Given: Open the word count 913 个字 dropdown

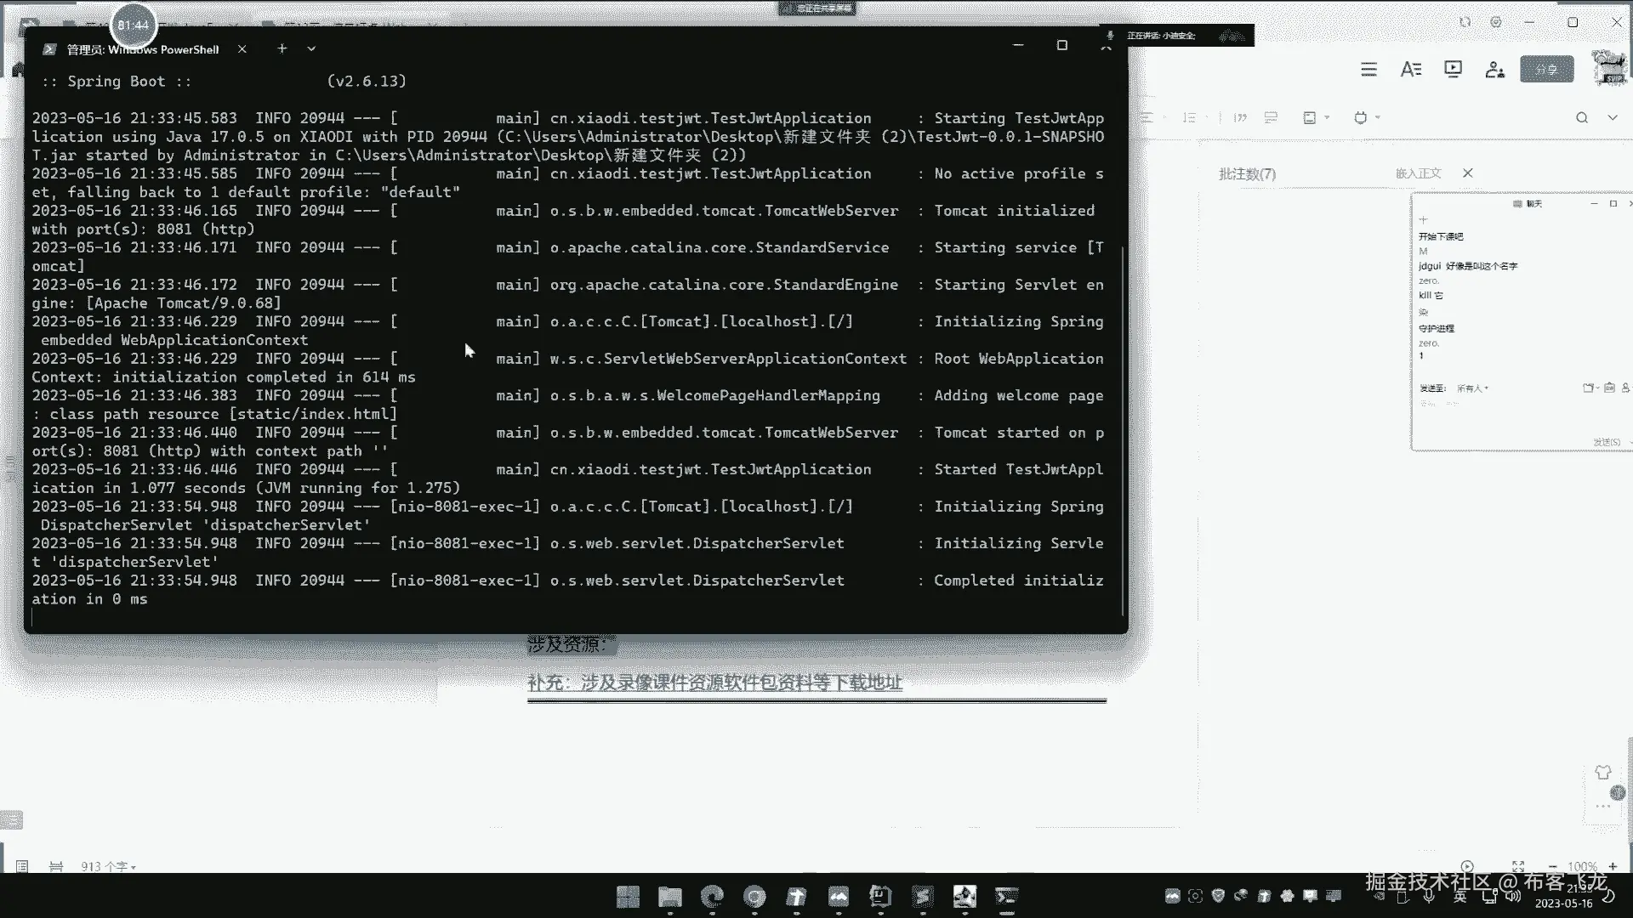Looking at the screenshot, I should 108,866.
